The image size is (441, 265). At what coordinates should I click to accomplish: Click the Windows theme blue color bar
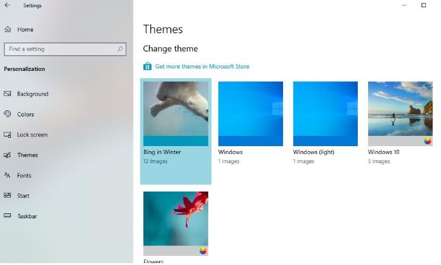click(x=251, y=141)
